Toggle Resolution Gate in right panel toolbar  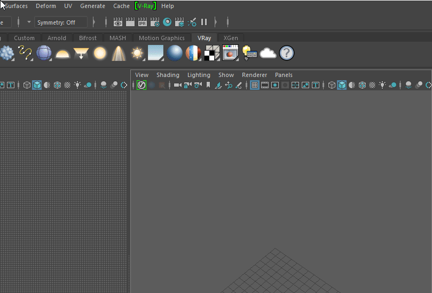tap(275, 85)
